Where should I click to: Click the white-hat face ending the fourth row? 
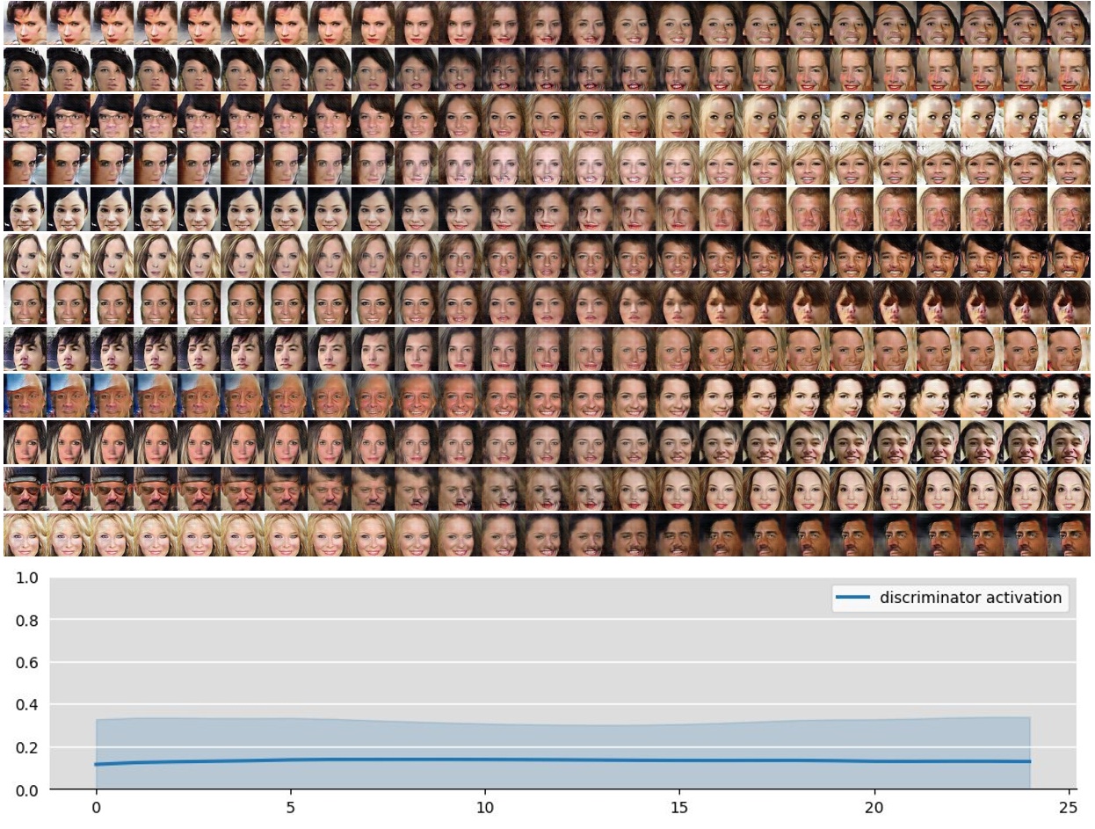[1069, 163]
